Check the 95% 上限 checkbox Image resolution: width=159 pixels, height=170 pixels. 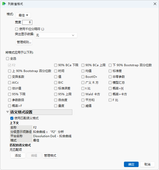click(56, 94)
